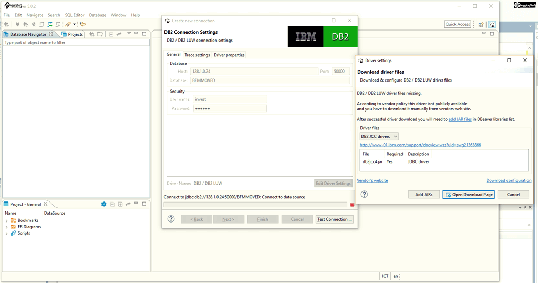Toggle link with editor in Database Navigator
The width and height of the screenshot is (538, 283).
pos(119,34)
